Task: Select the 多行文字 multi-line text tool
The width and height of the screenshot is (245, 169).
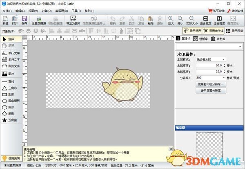Action: pyautogui.click(x=11, y=59)
